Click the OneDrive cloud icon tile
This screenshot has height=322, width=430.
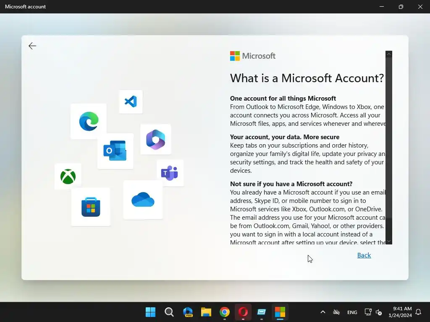[x=143, y=200]
